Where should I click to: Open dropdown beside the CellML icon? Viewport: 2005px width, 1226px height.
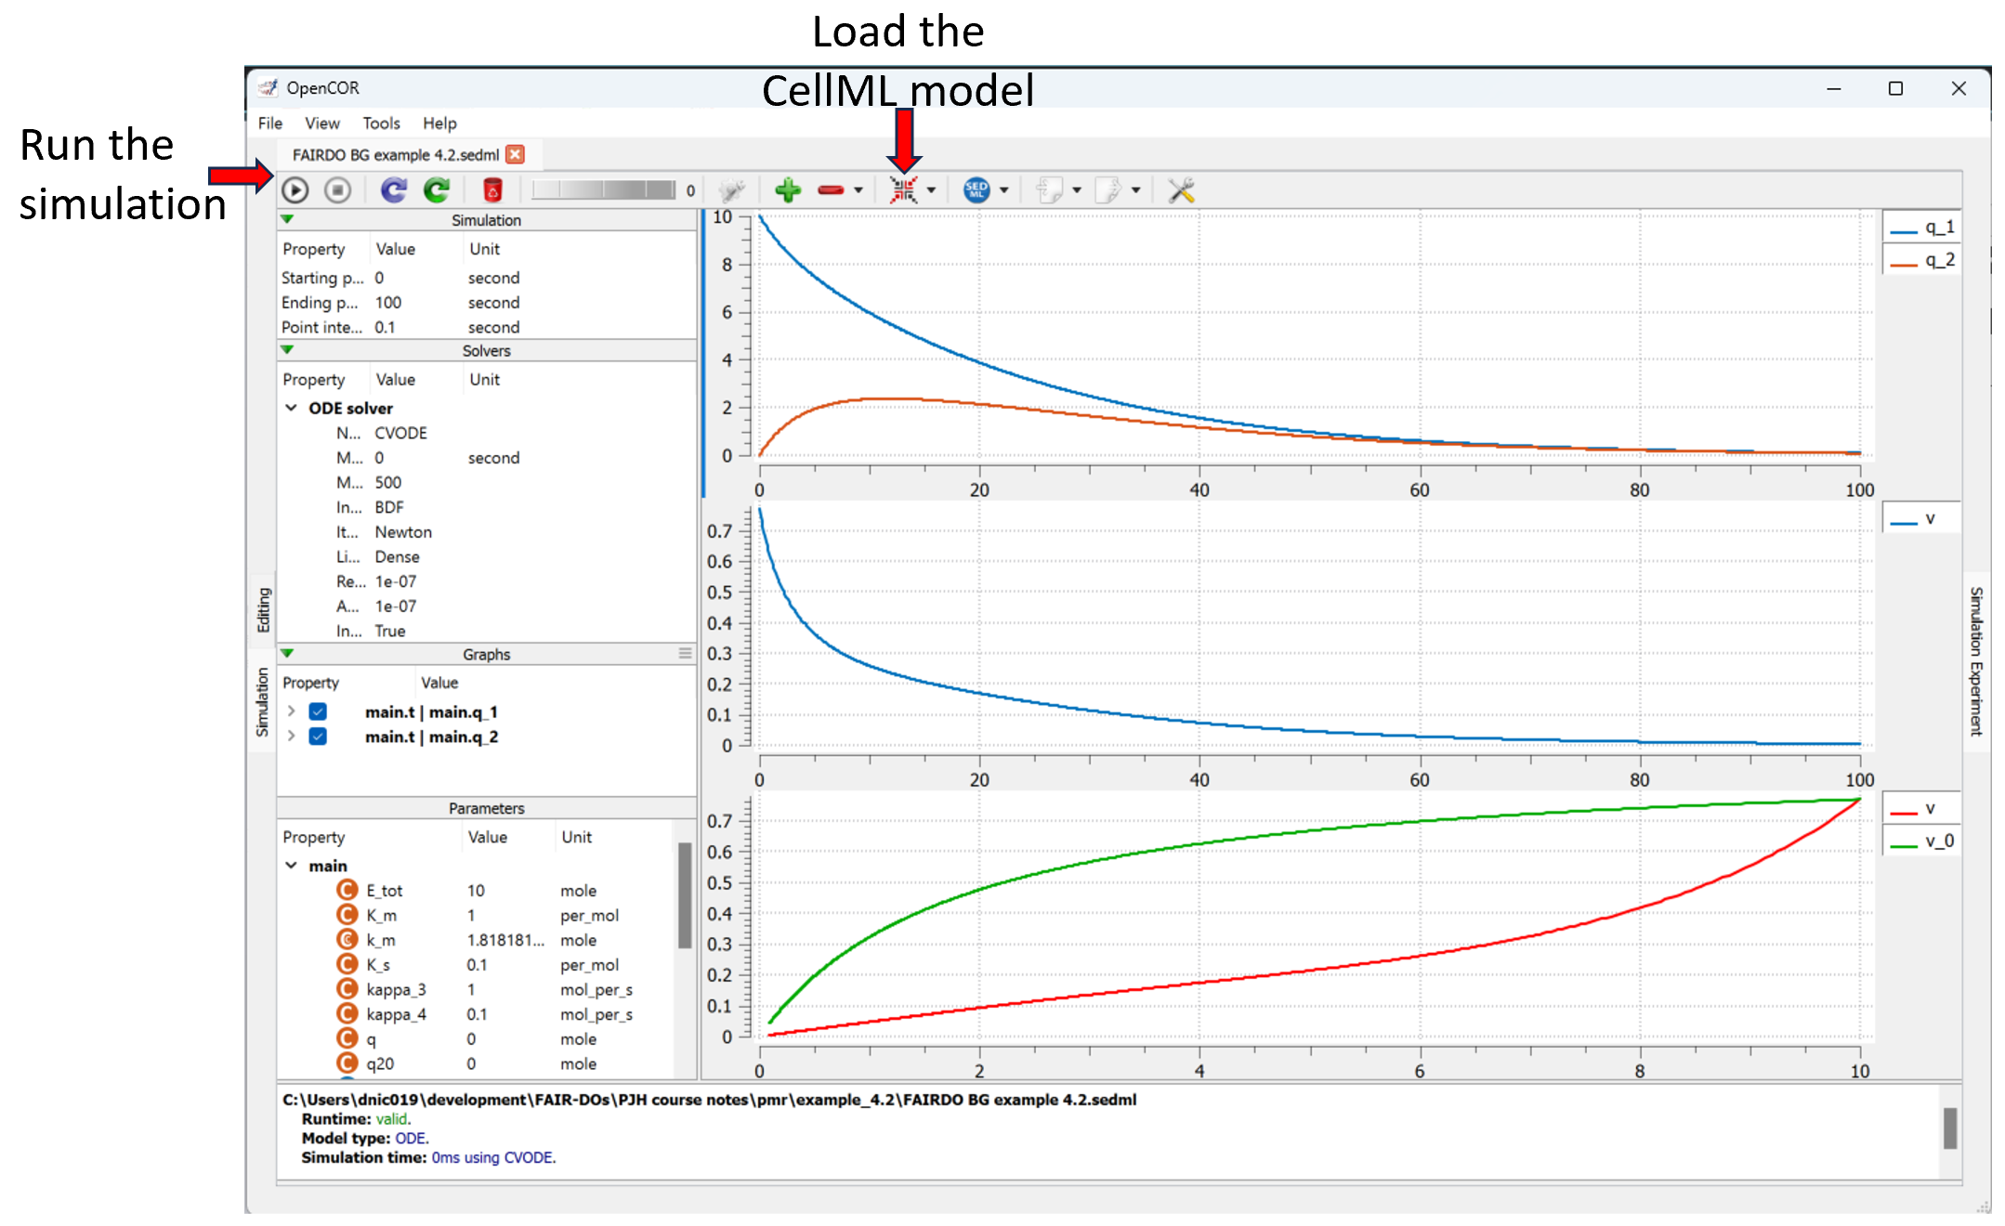tap(931, 190)
